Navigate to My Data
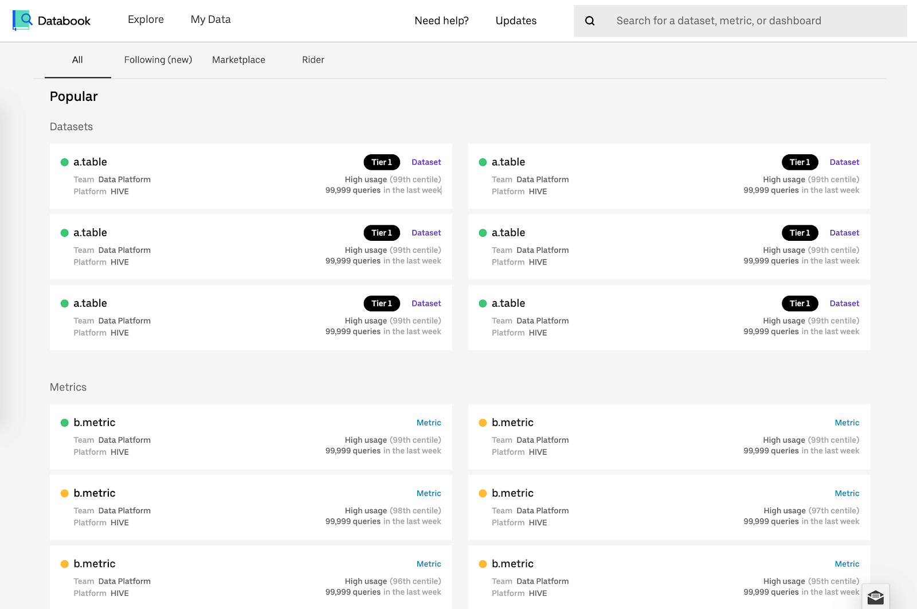This screenshot has width=917, height=609. coord(210,19)
